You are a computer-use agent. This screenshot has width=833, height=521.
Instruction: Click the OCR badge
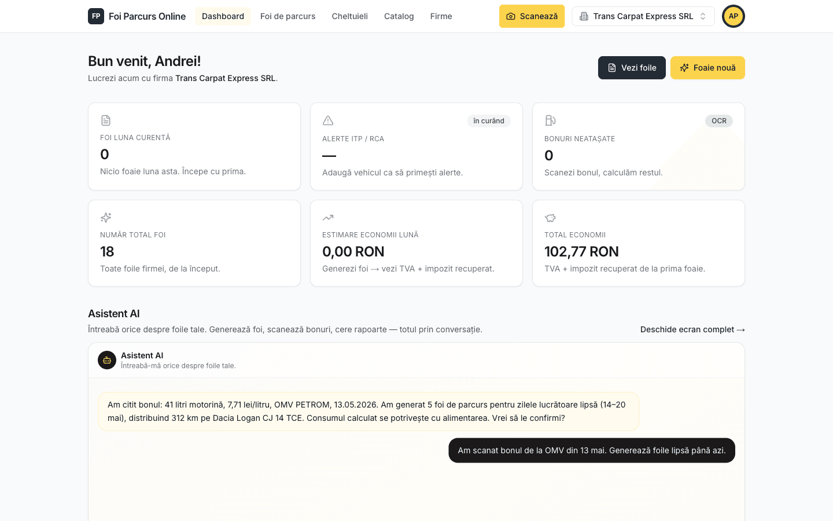[719, 121]
